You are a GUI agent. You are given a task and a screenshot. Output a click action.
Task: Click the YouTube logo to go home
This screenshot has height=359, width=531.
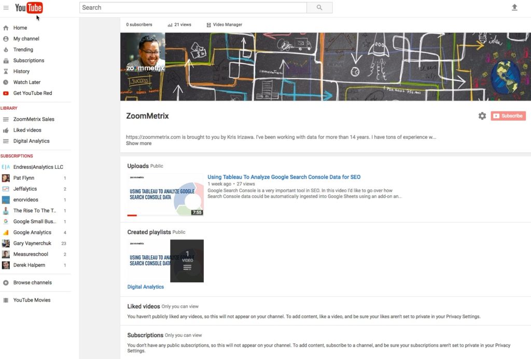point(30,8)
